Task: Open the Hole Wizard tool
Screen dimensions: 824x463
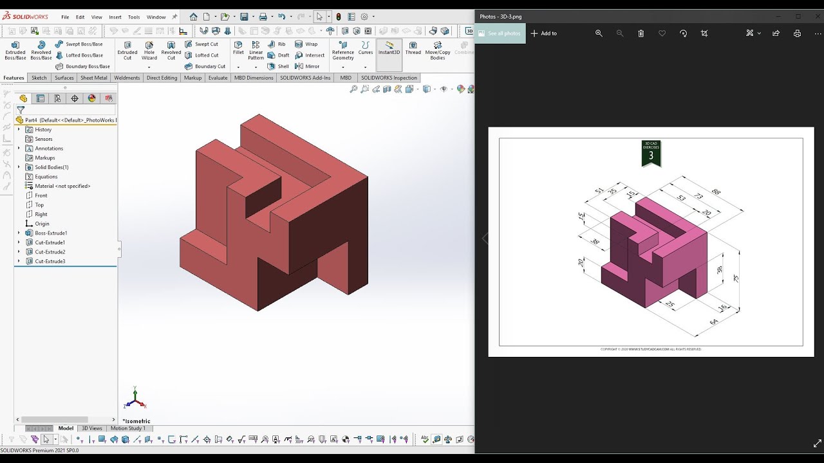Action: (x=149, y=51)
